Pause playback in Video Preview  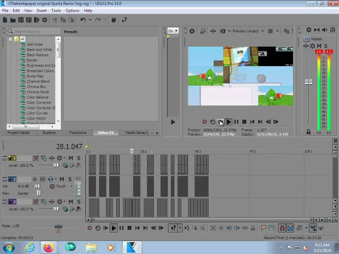click(x=236, y=122)
